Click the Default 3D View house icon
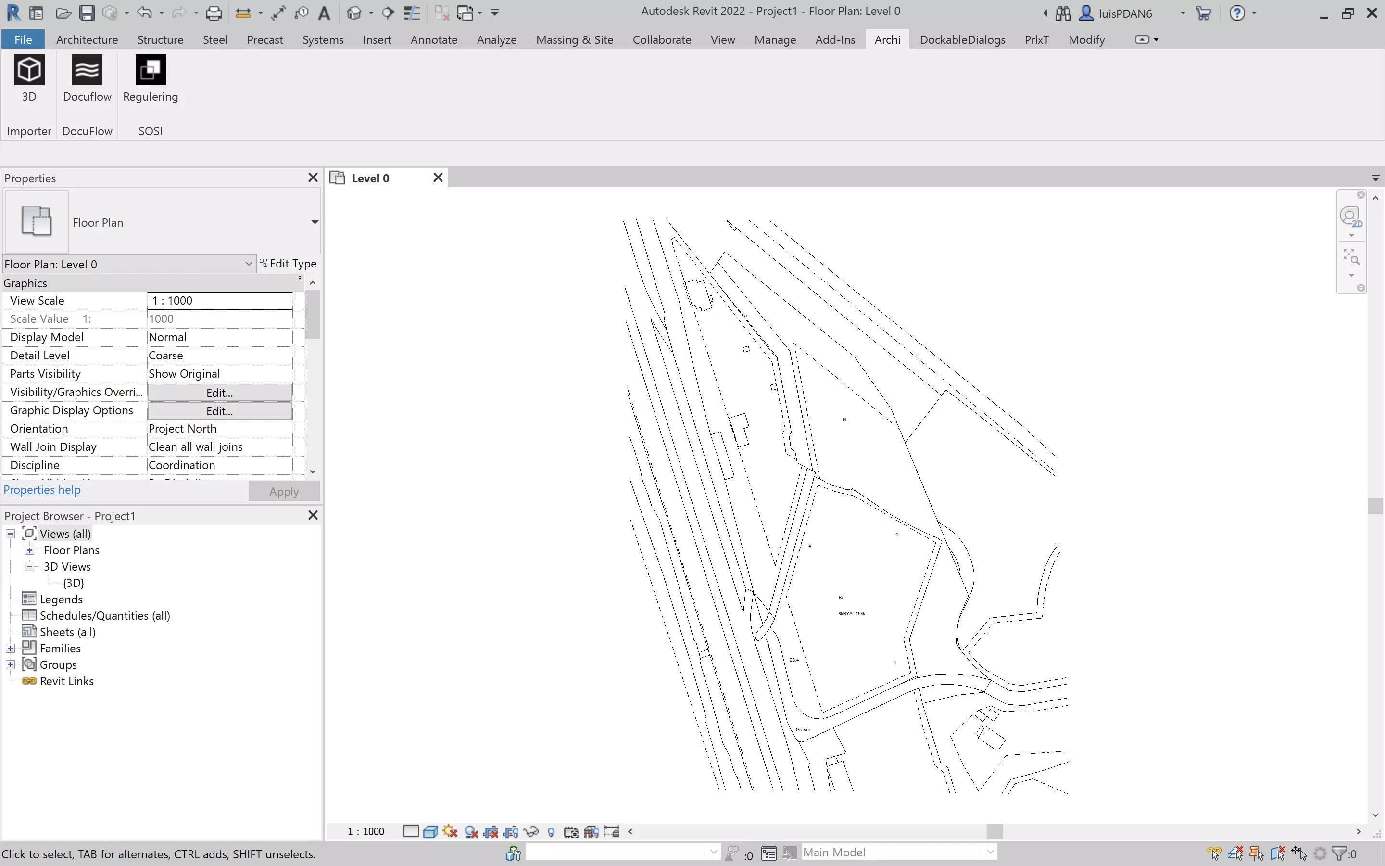This screenshot has height=866, width=1385. coord(354,13)
